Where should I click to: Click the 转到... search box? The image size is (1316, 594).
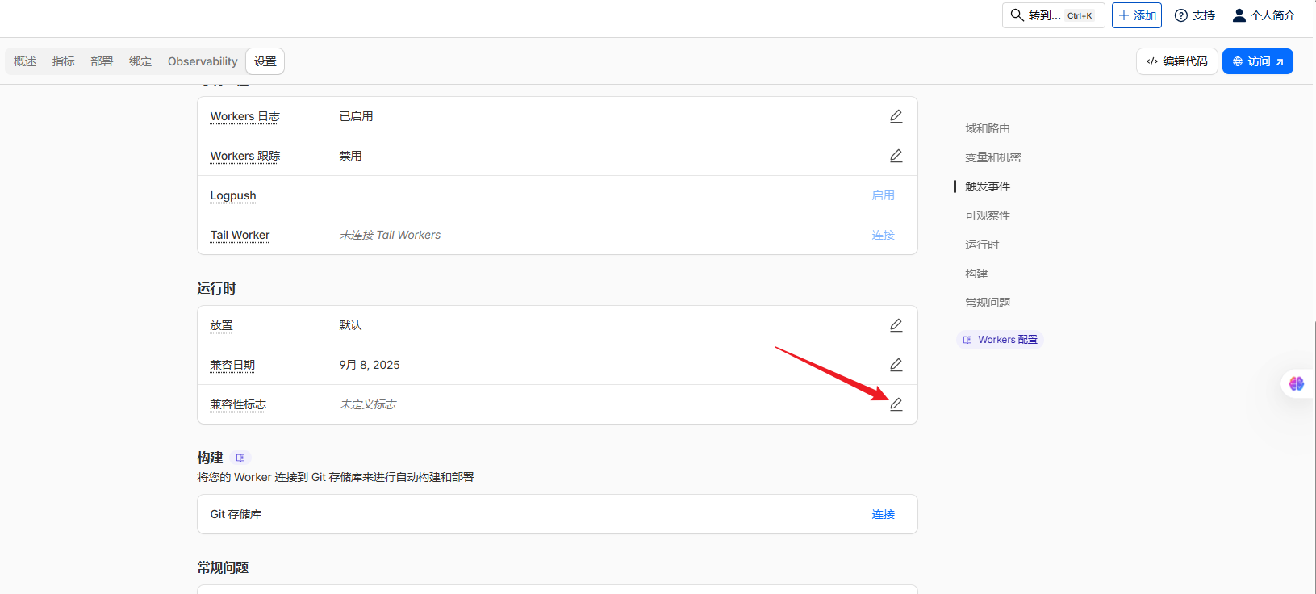[x=1053, y=15]
